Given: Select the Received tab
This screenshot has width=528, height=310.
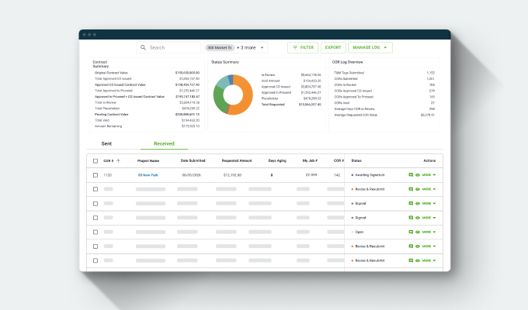Looking at the screenshot, I should (164, 143).
